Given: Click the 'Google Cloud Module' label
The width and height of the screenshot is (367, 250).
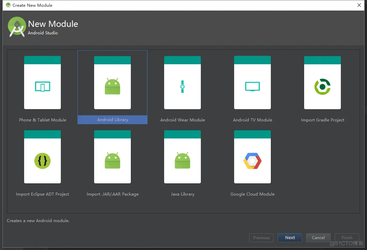Looking at the screenshot, I should pos(252,194).
